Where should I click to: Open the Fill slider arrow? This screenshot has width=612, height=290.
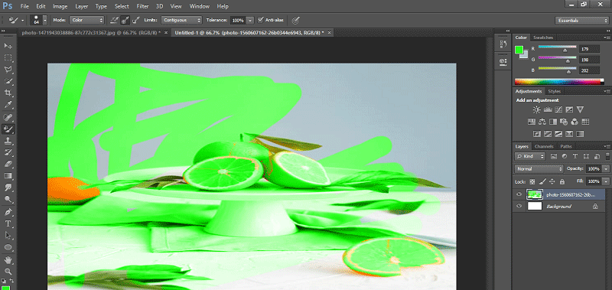point(606,181)
